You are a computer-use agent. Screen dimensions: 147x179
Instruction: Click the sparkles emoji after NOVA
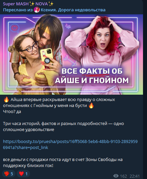coord(51,4)
